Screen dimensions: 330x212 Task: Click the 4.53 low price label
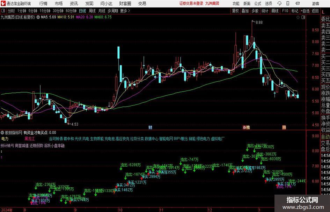click(x=75, y=124)
